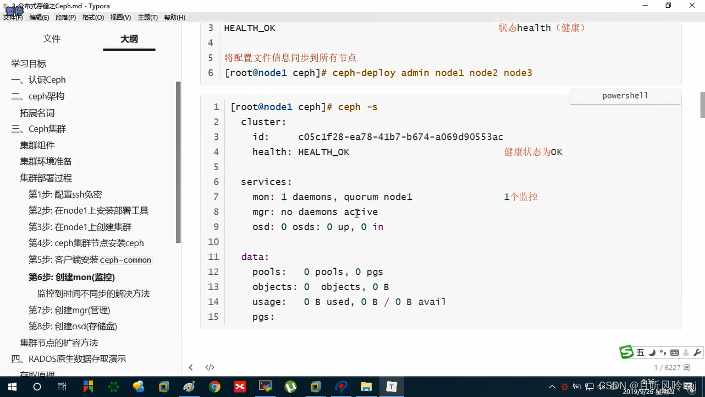Click the word count 1 / 6227 词
Screen dimensions: 705x397
671,367
